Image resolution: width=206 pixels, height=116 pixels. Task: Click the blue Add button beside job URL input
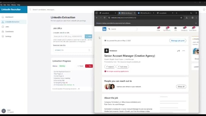pyautogui.click(x=88, y=36)
